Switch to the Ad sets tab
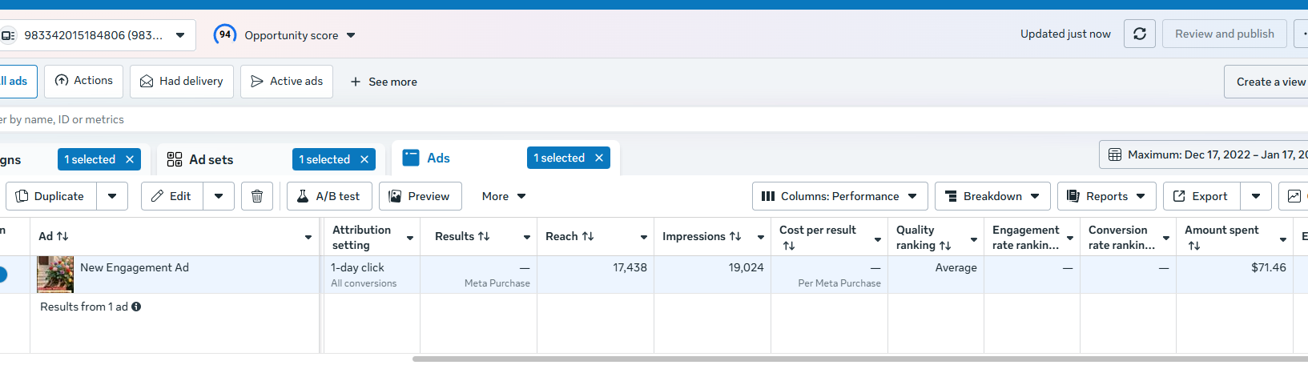The image size is (1308, 385). point(211,159)
